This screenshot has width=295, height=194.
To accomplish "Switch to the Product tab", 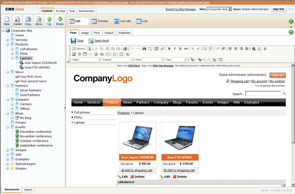I will [x=109, y=33].
